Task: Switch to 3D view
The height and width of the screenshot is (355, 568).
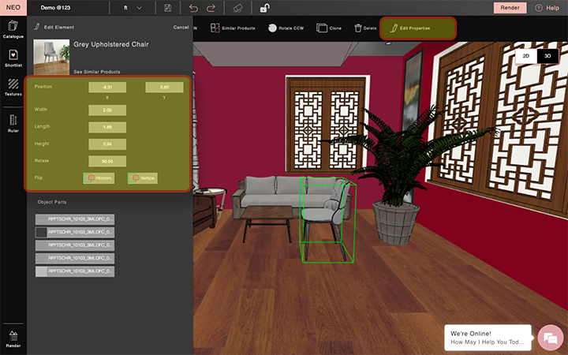Action: (x=547, y=56)
